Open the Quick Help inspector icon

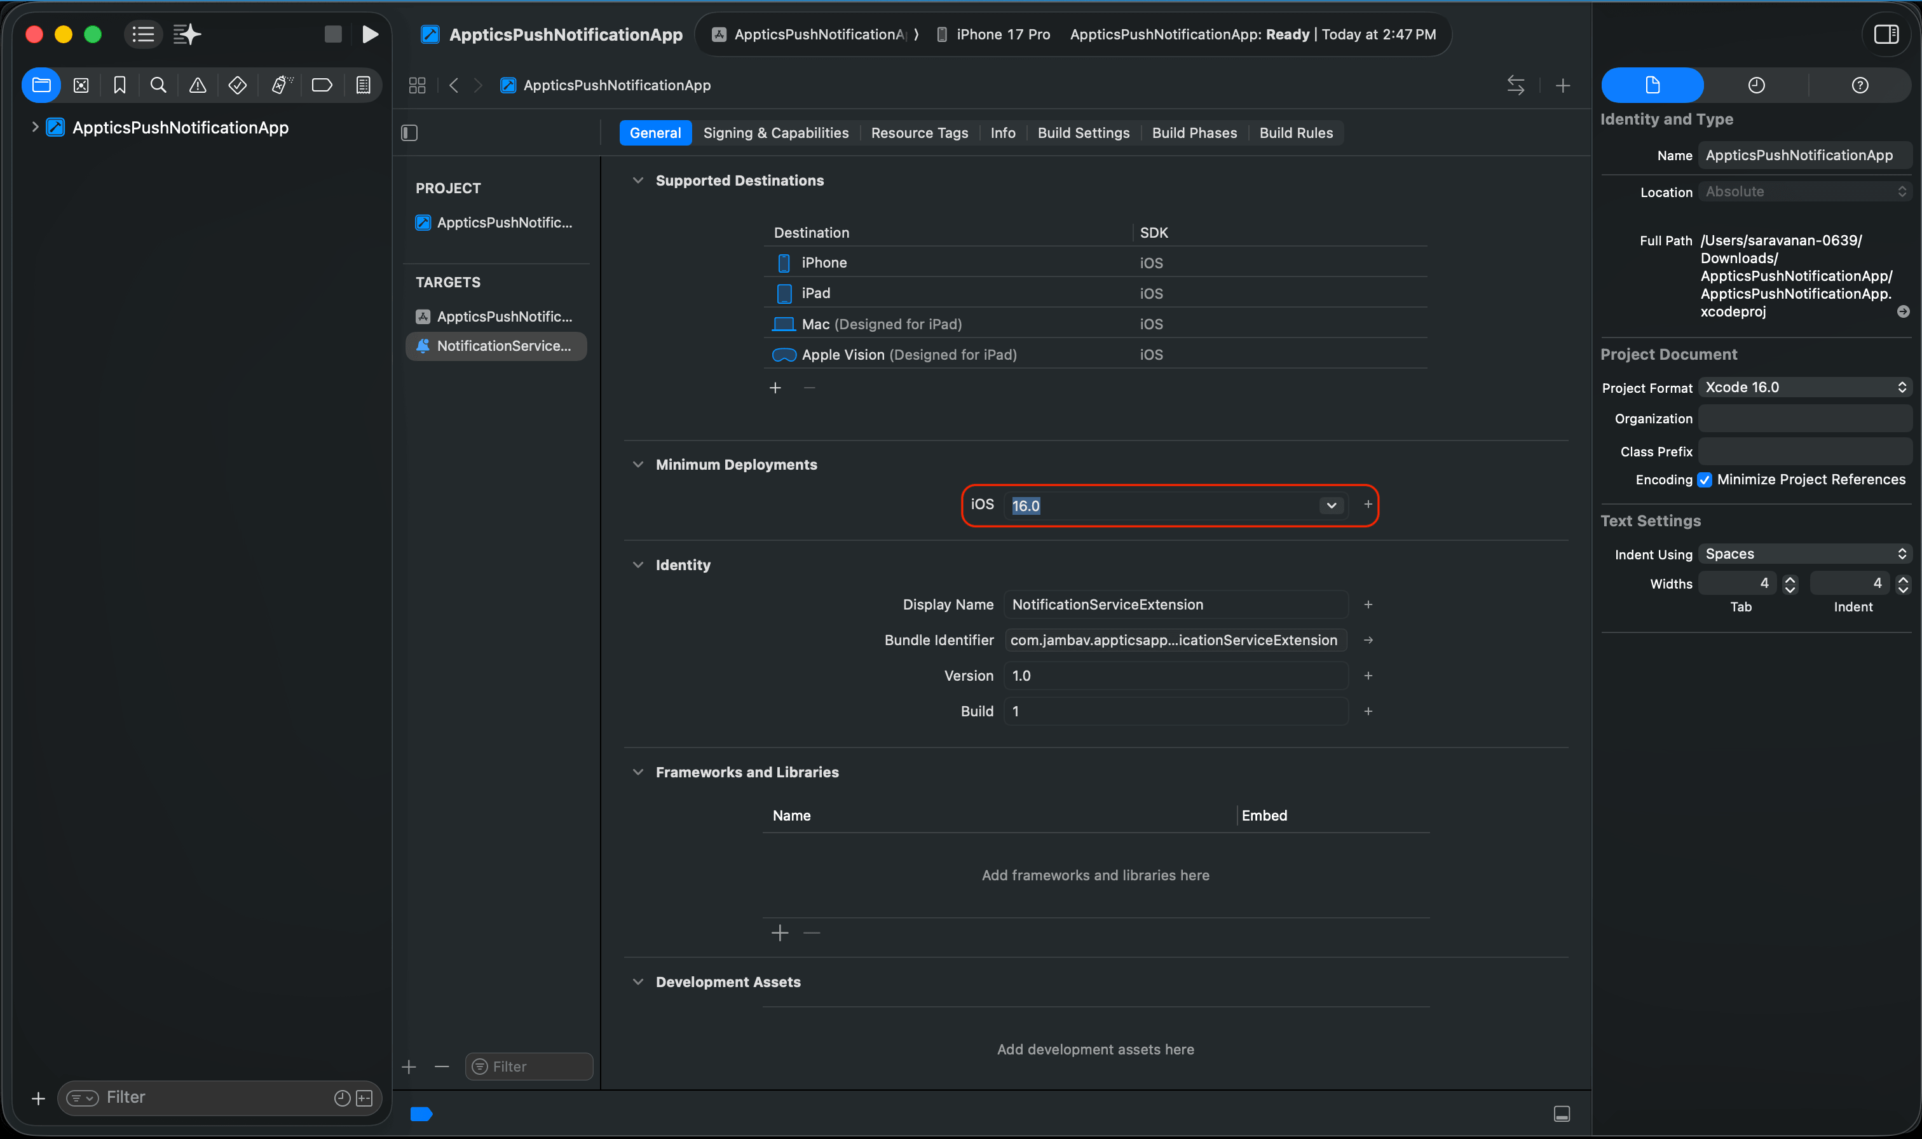[1859, 85]
